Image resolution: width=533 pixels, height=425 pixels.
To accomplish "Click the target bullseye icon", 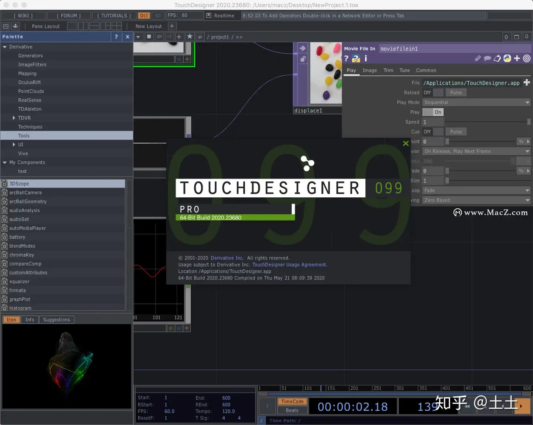I will (x=527, y=58).
